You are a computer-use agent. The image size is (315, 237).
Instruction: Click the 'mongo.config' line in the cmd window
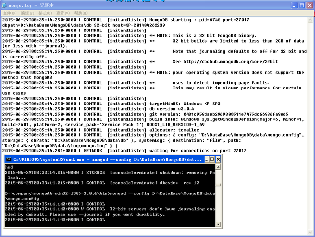coord(22,199)
